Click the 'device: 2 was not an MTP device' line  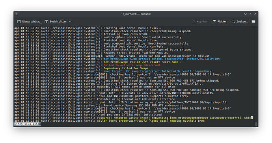(95, 78)
